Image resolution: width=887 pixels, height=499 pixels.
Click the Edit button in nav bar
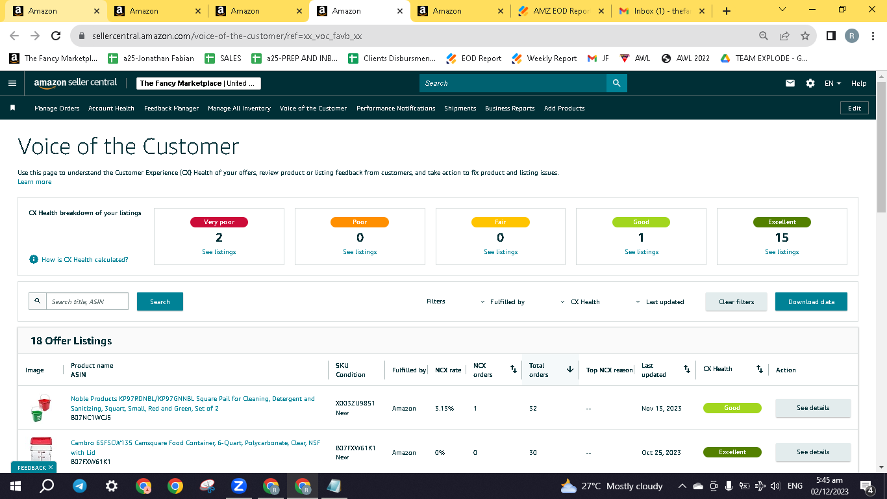click(x=855, y=109)
